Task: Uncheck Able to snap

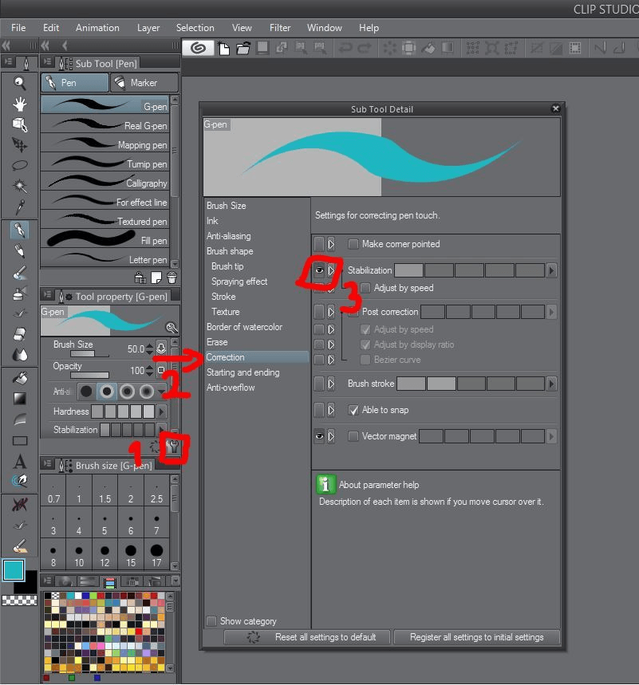Action: click(353, 411)
